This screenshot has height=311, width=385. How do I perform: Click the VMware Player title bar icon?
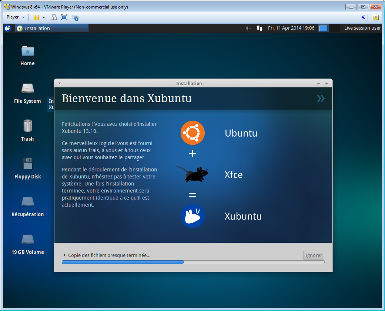tap(7, 7)
